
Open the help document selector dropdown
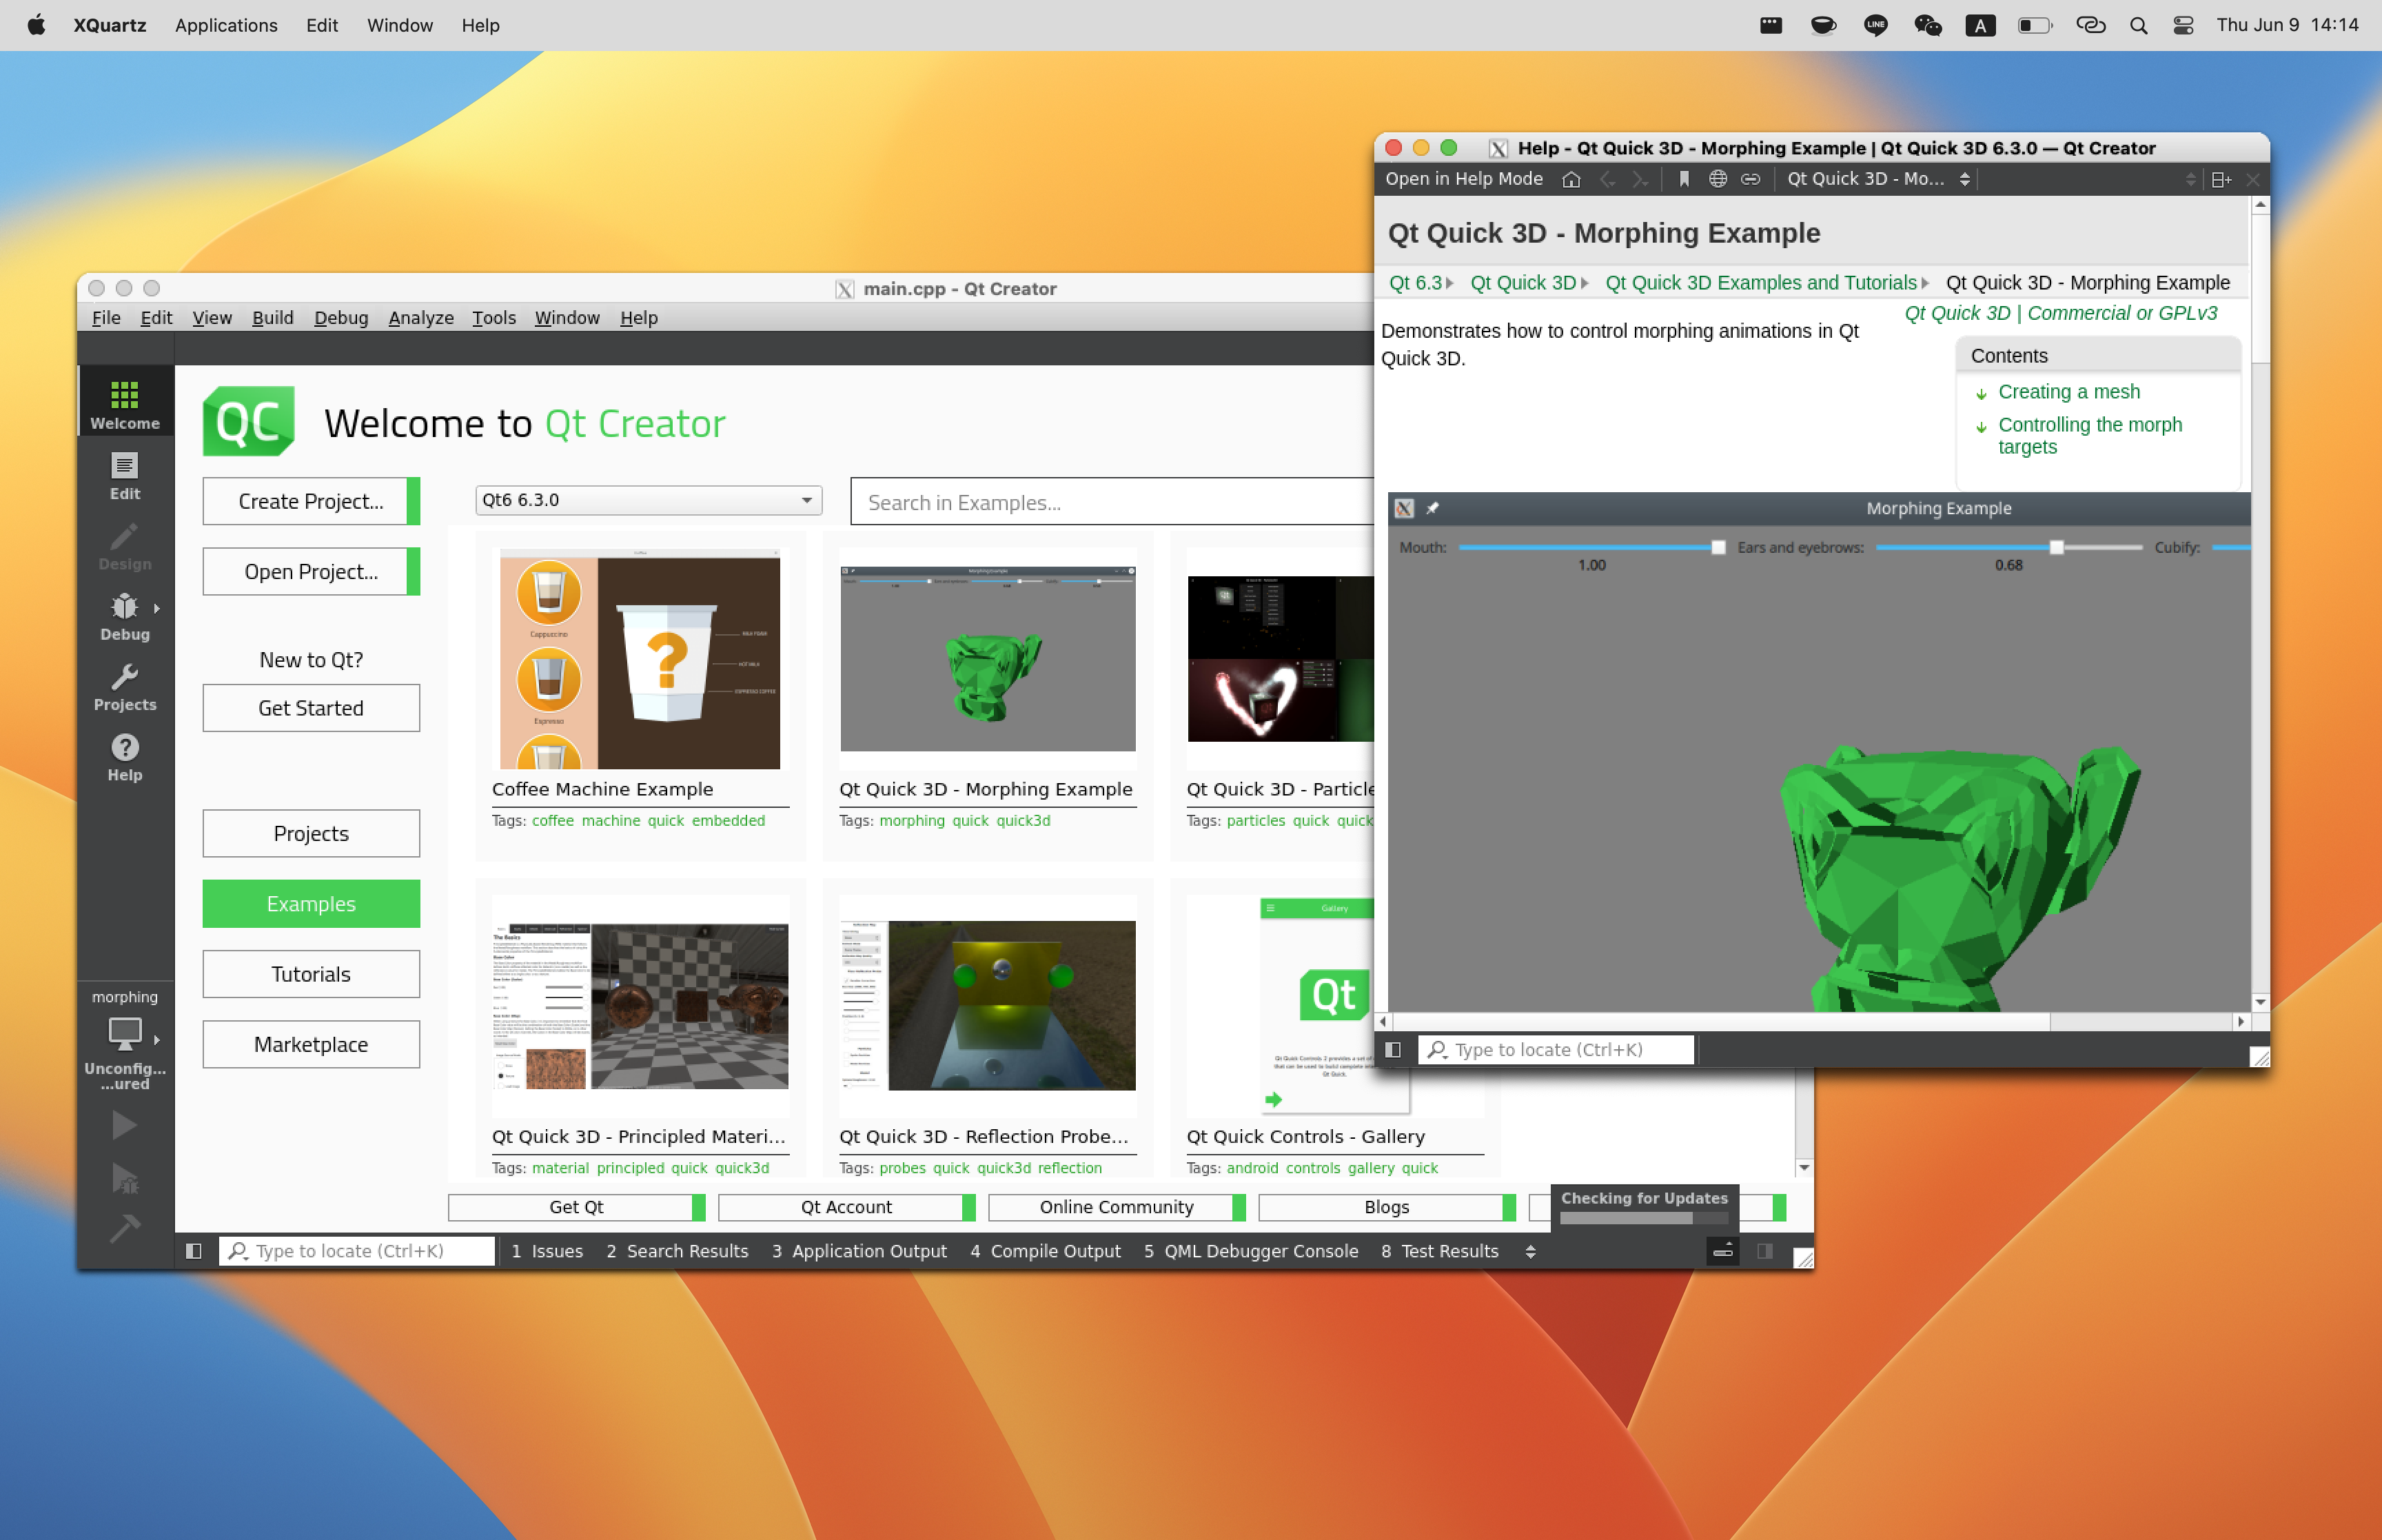tap(1877, 179)
